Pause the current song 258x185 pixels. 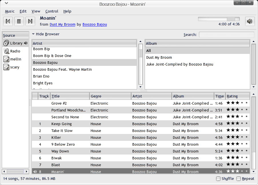pyautogui.click(x=19, y=21)
